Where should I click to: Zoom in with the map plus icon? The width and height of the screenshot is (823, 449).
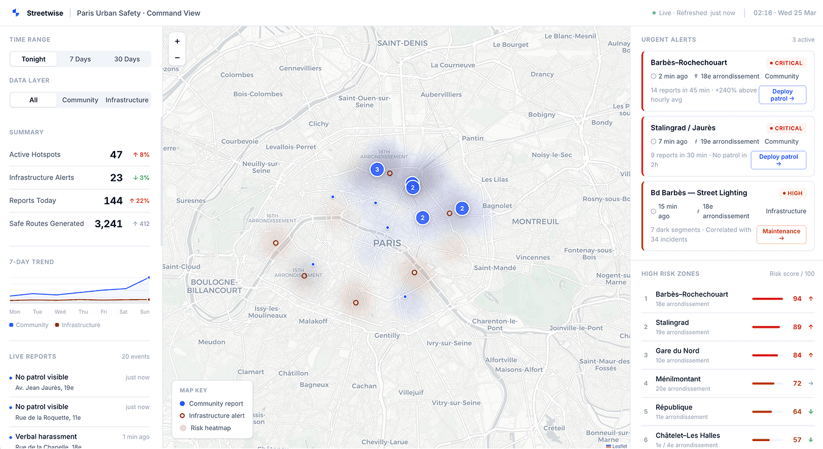pyautogui.click(x=177, y=41)
